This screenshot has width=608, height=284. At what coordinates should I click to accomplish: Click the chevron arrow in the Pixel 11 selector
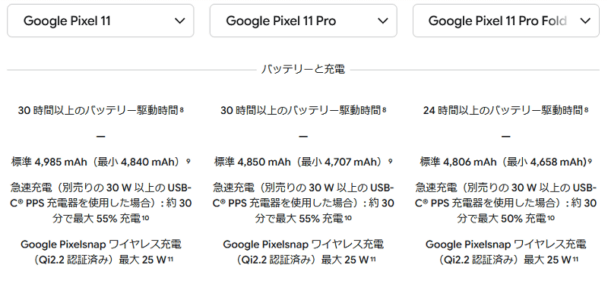point(180,21)
